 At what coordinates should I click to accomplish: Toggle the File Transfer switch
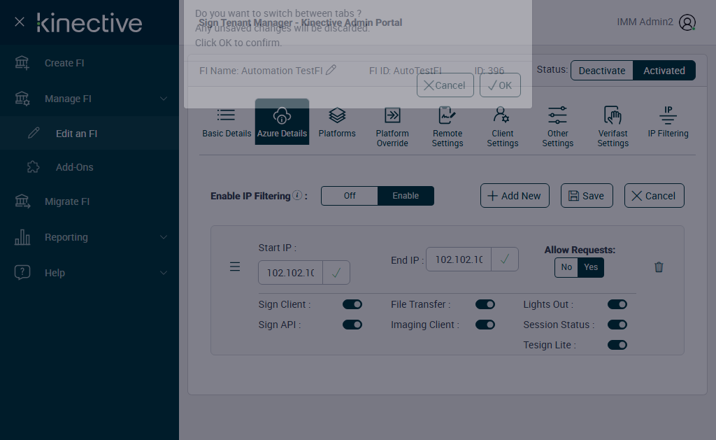pyautogui.click(x=485, y=304)
